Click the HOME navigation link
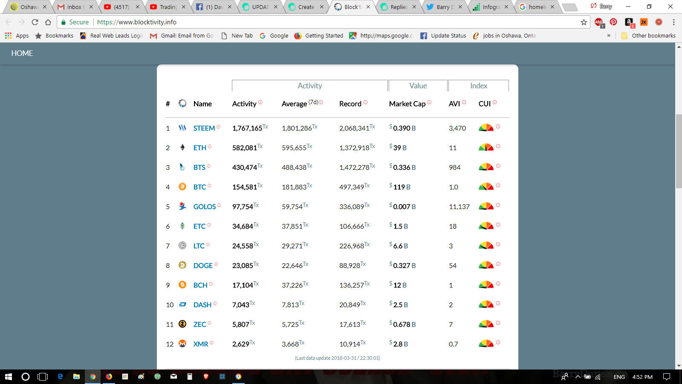The image size is (682, 384). [22, 53]
